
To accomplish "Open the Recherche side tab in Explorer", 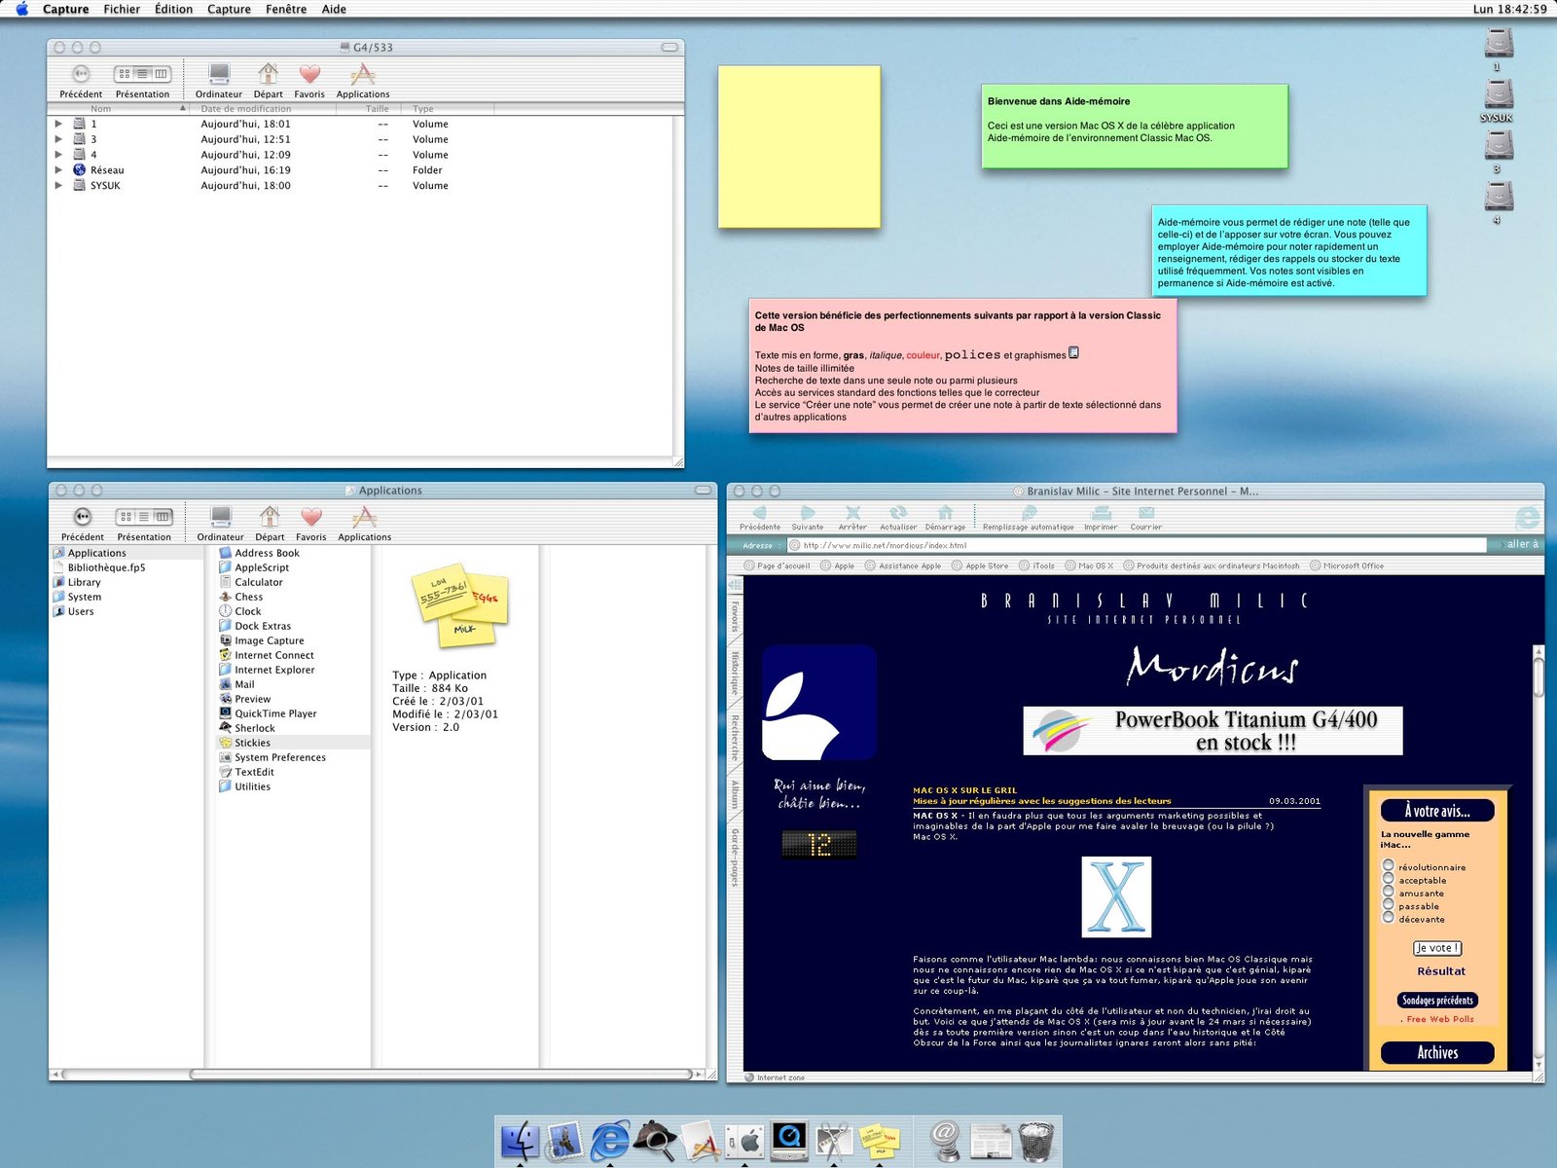I will point(735,738).
